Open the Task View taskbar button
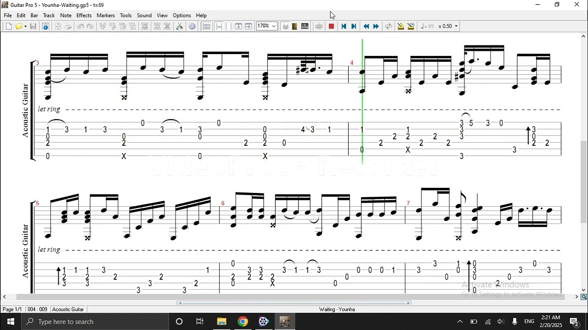This screenshot has width=588, height=330. 200,322
